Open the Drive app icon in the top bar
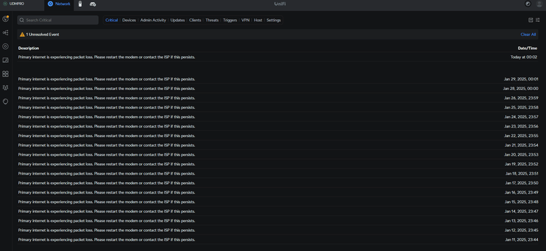 pos(93,4)
